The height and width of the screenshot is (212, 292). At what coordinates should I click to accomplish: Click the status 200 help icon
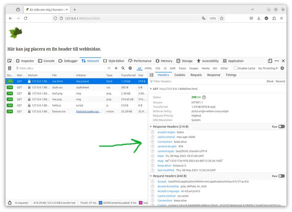(204, 97)
